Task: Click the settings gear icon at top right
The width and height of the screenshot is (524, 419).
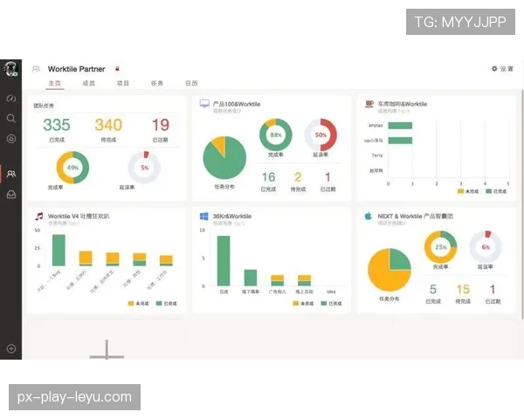Action: (x=494, y=68)
